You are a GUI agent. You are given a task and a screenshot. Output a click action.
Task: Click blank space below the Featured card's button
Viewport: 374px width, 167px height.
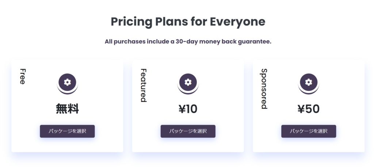point(188,145)
